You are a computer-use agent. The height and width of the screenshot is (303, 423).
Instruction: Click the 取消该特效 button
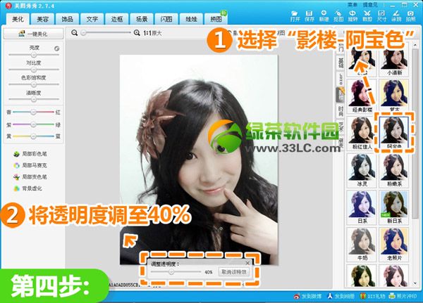234,272
